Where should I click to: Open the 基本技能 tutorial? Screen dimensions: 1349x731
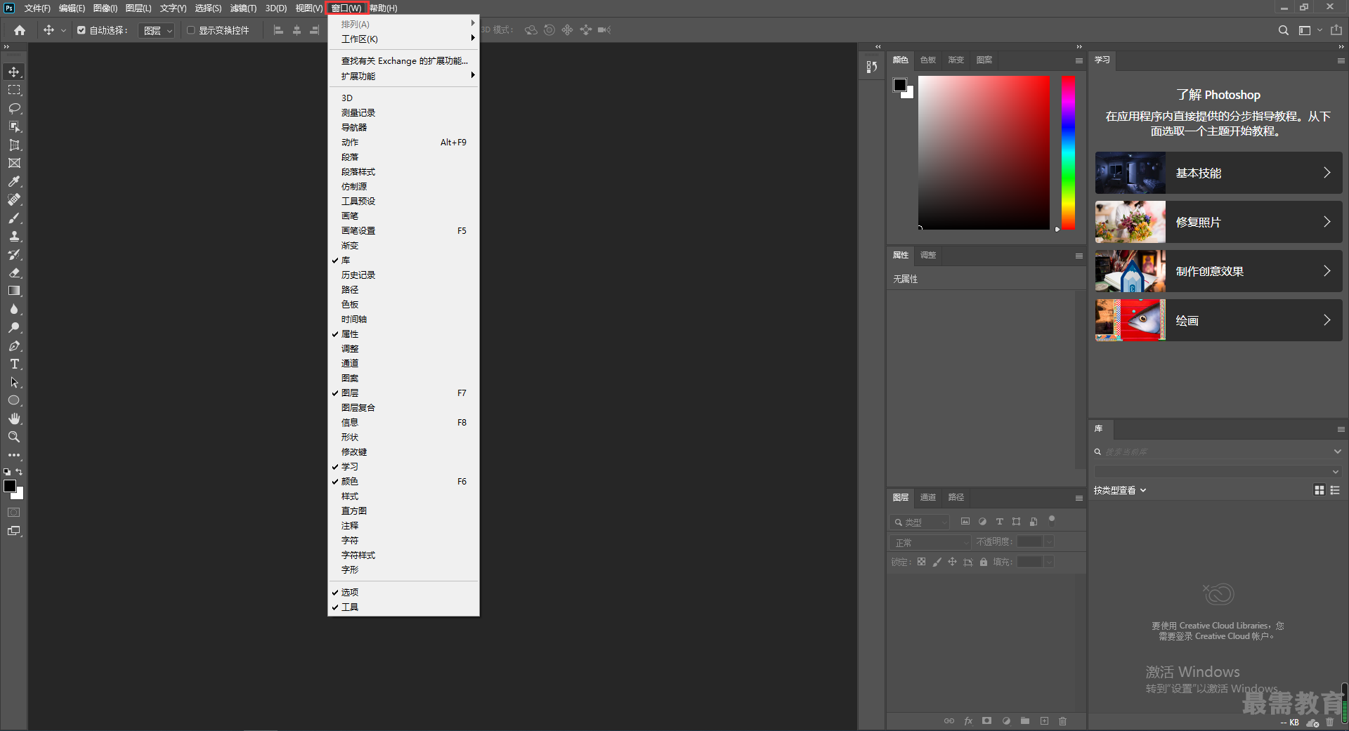coord(1218,173)
